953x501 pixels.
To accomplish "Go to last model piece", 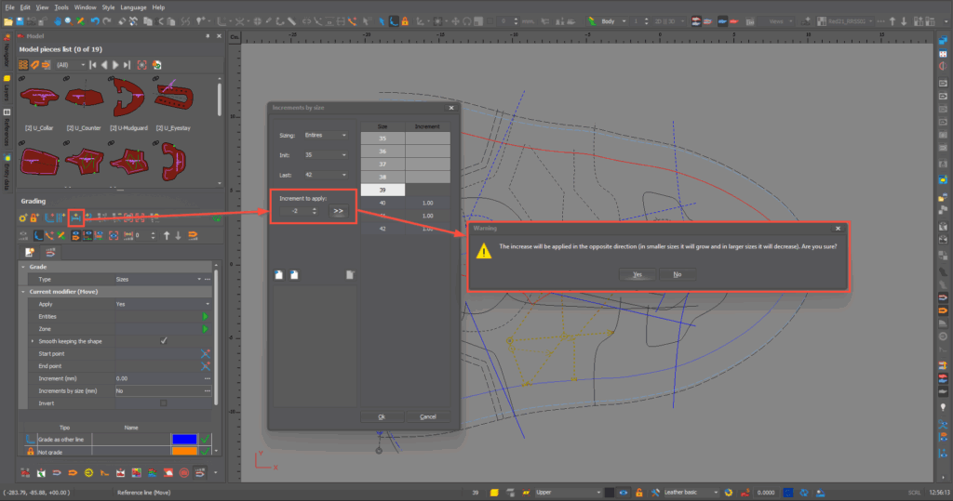I will tap(127, 65).
